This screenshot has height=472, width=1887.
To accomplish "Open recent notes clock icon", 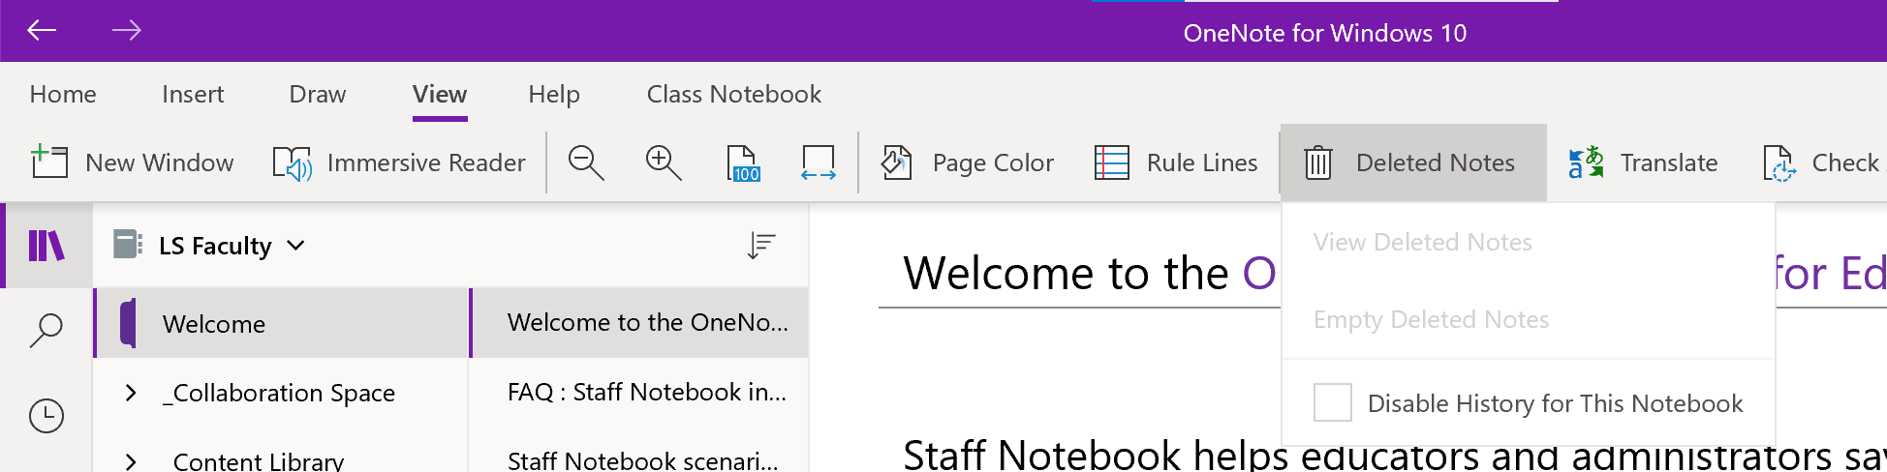I will point(46,416).
